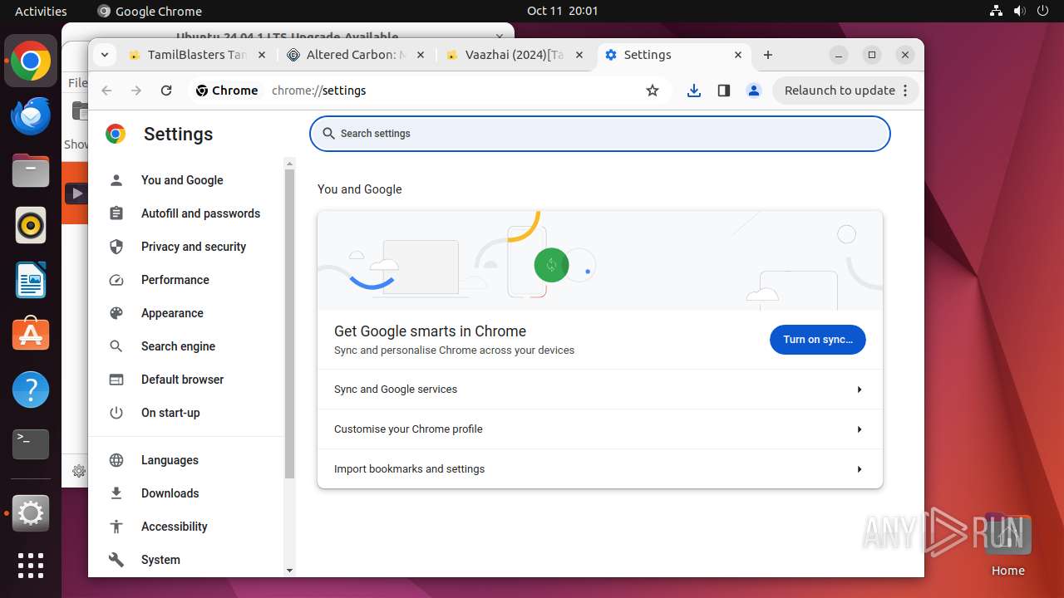Open Chrome downloads toolbar icon
The width and height of the screenshot is (1064, 598).
(694, 91)
